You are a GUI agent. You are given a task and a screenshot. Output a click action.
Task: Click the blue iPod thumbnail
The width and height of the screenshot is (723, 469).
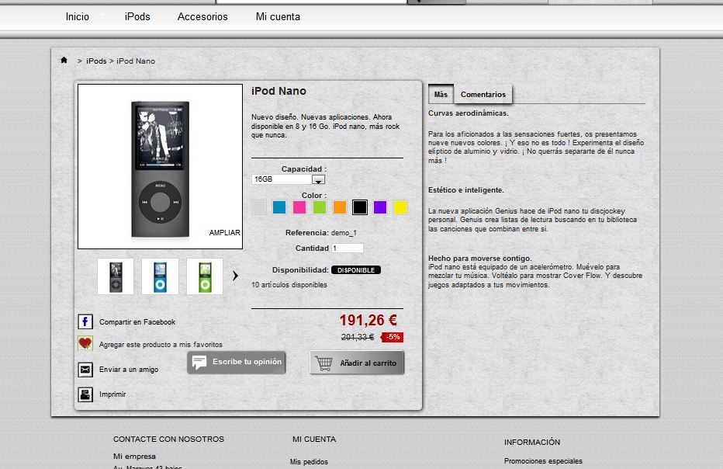tap(160, 276)
